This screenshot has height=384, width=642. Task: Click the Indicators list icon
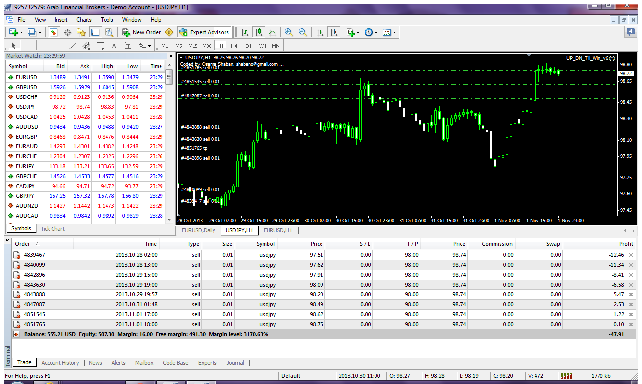click(x=351, y=32)
